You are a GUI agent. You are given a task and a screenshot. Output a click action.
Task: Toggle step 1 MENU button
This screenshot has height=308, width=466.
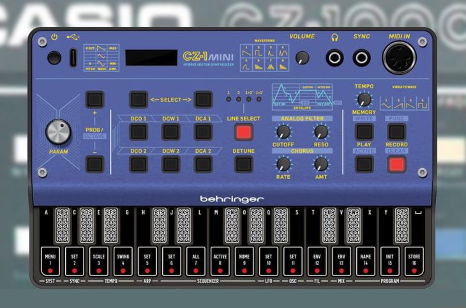coord(50,261)
